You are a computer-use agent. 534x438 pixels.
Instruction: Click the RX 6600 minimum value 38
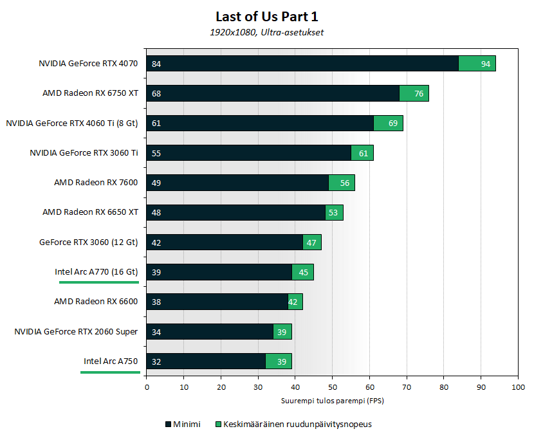pyautogui.click(x=156, y=302)
